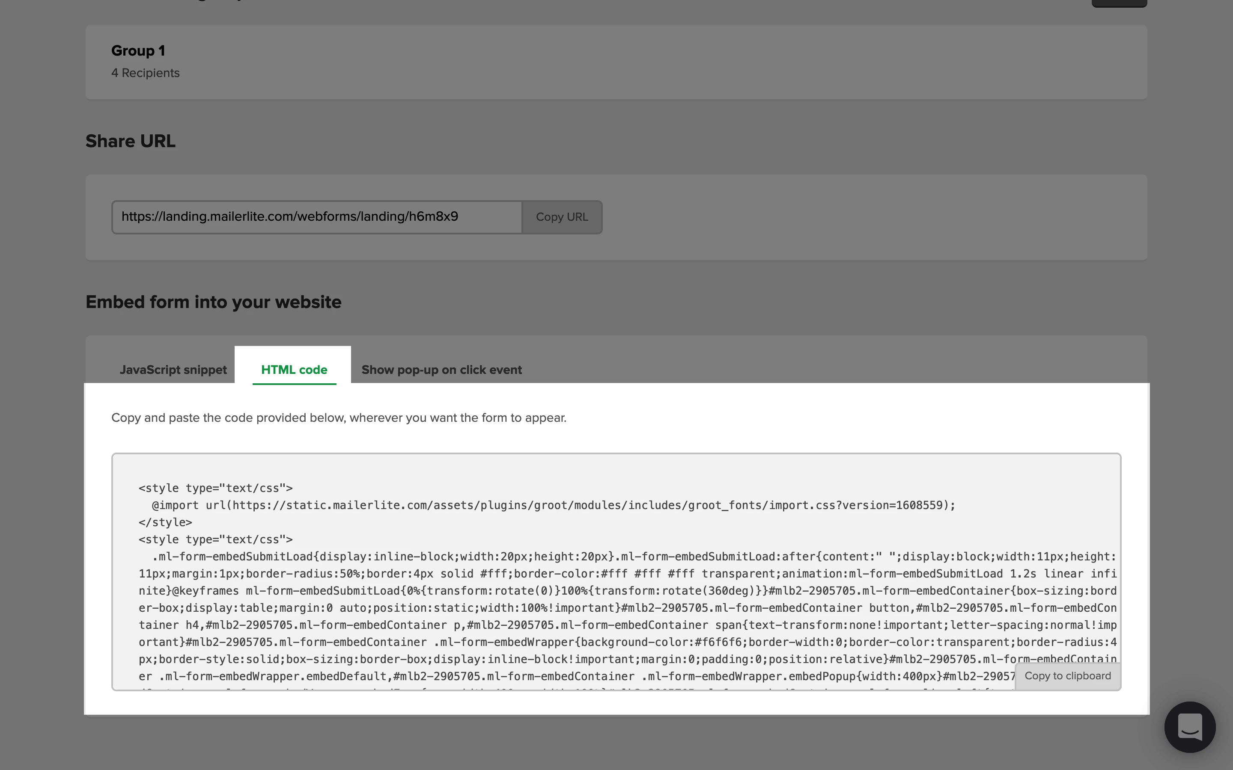Click the 4 Recipients label
Image resolution: width=1233 pixels, height=770 pixels.
pos(145,73)
